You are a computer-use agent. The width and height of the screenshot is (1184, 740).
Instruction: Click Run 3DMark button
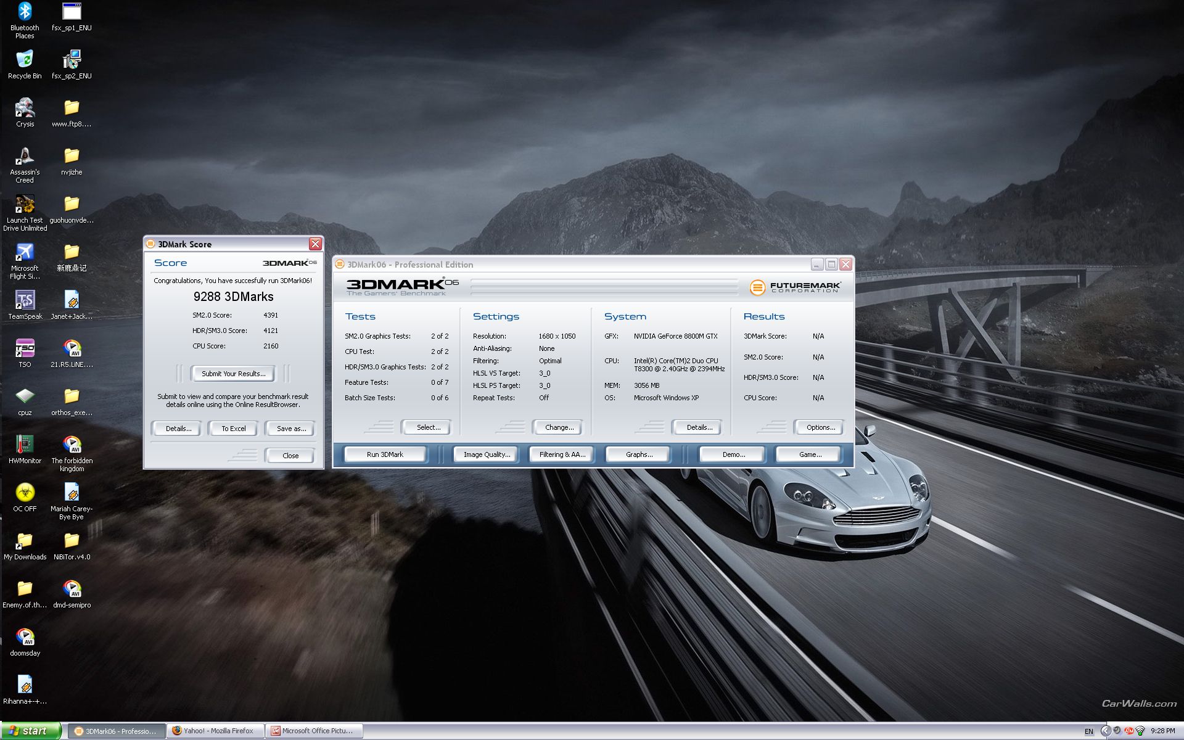[385, 454]
